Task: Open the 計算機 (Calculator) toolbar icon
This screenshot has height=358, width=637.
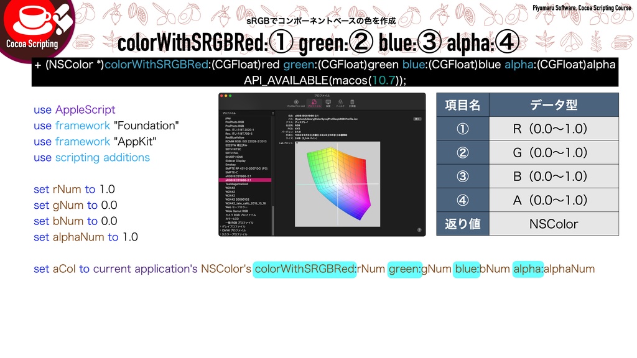Action: 351,103
